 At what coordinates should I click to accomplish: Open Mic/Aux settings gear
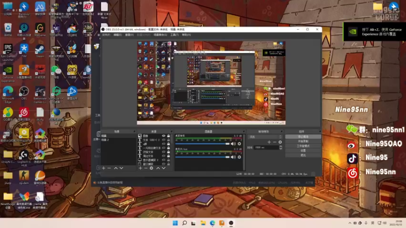(239, 157)
